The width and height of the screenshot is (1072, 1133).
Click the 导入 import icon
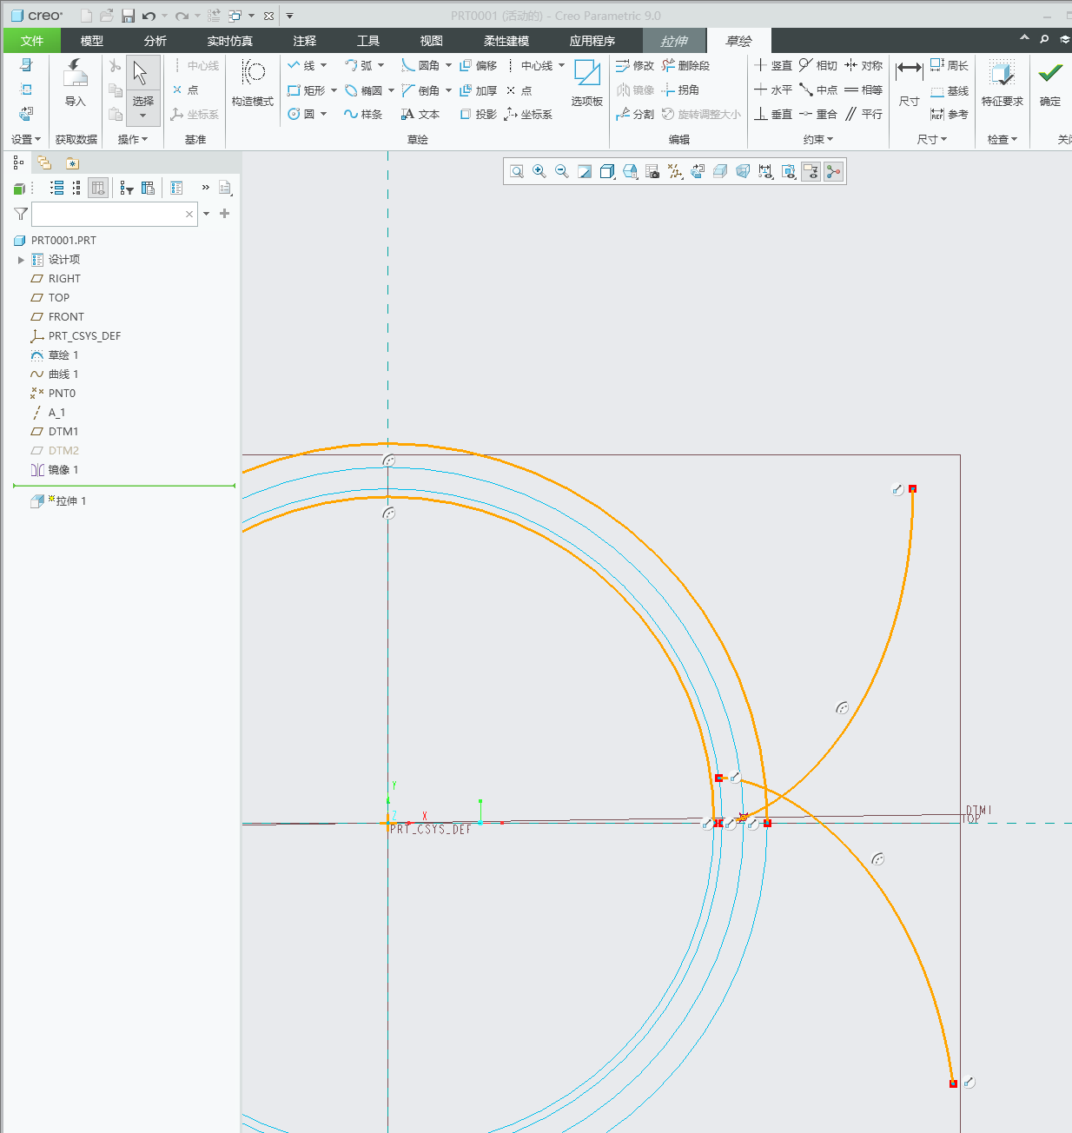coord(76,83)
